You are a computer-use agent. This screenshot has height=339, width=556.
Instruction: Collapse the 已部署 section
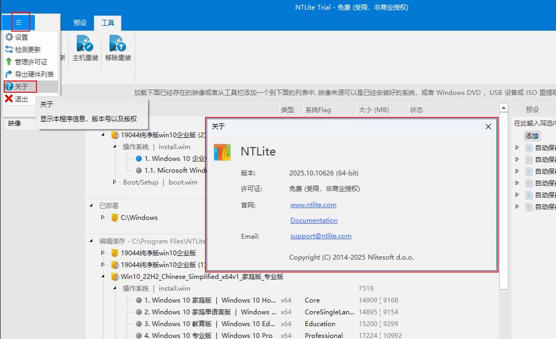pyautogui.click(x=91, y=205)
